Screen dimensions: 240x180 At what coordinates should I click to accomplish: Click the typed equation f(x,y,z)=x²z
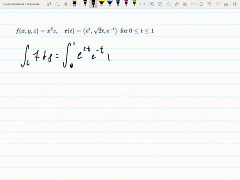point(37,31)
